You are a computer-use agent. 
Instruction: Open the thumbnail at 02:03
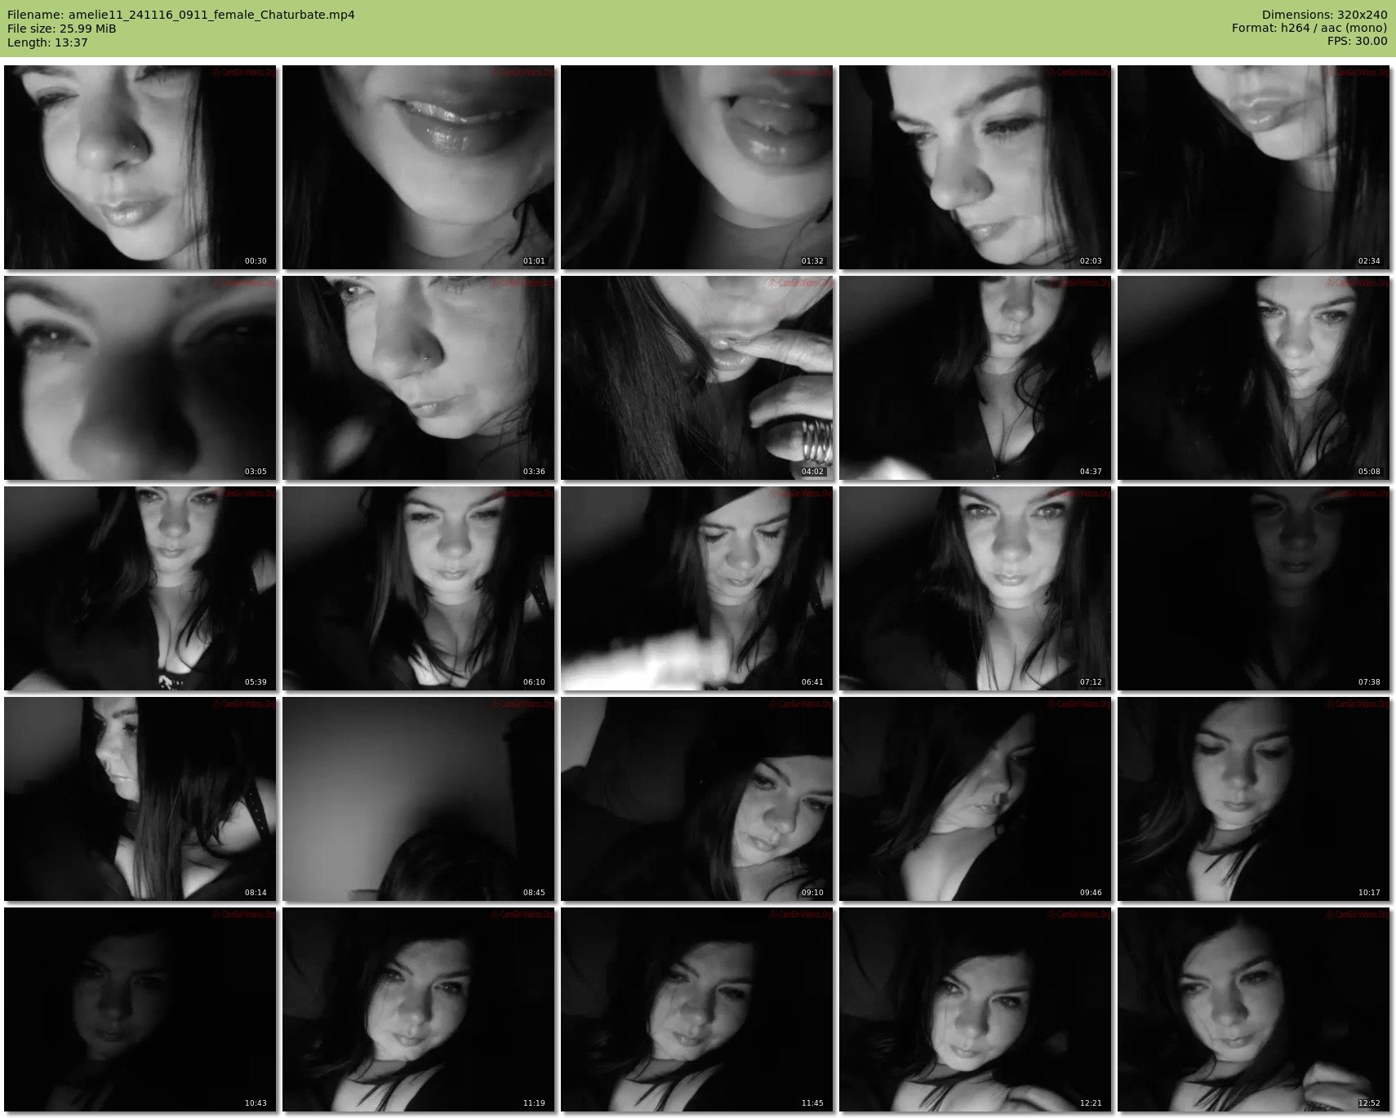(x=976, y=167)
